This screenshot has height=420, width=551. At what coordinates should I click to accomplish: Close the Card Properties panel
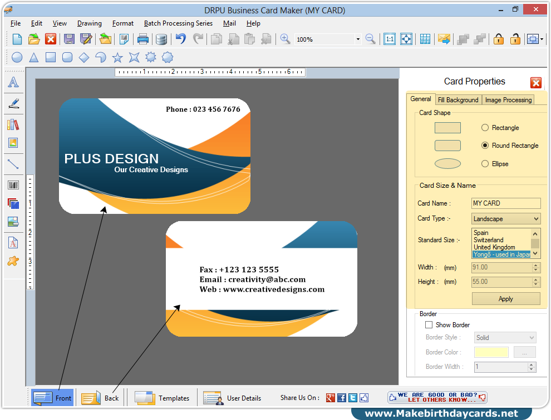point(536,83)
